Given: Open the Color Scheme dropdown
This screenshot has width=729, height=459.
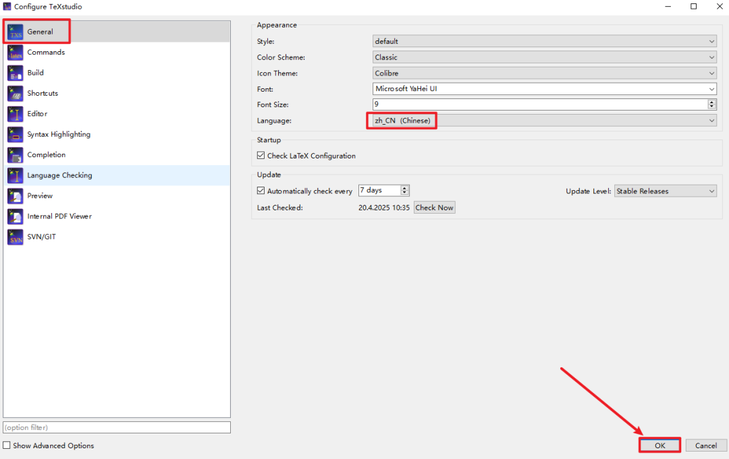Looking at the screenshot, I should click(x=544, y=57).
